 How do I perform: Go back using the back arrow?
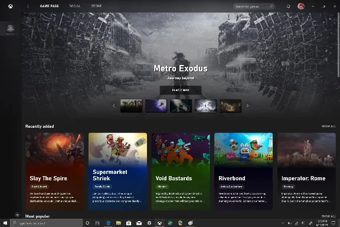[x=28, y=7]
